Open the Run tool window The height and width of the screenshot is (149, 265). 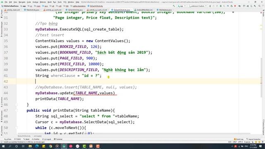tap(8, 139)
